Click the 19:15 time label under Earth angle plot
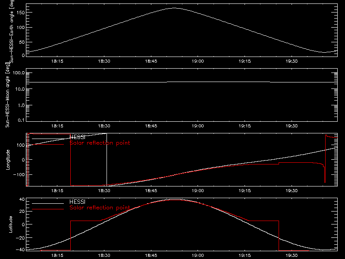 (x=245, y=61)
